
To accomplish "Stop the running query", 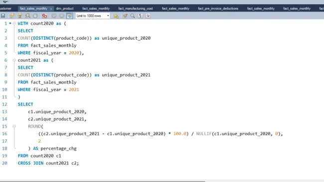I will coord(35,16).
